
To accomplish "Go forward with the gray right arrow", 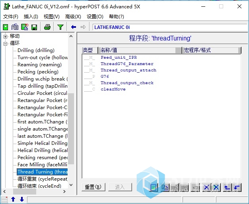I will click(x=83, y=27).
